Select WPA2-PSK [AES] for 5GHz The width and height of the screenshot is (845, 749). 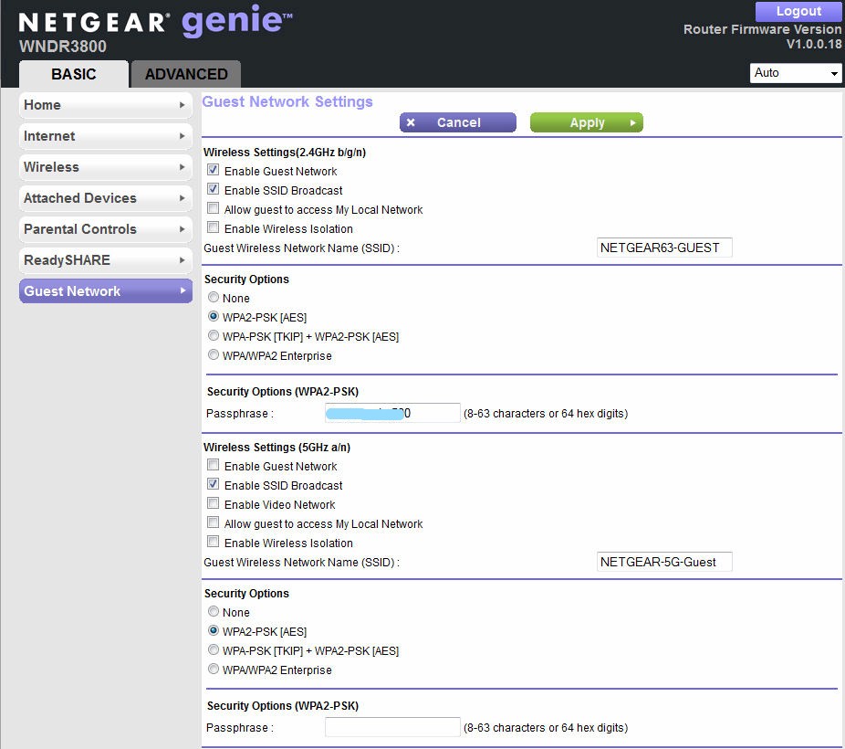click(214, 631)
